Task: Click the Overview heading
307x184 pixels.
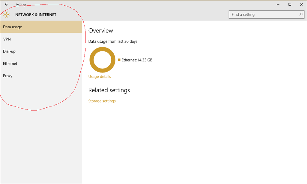Action: pyautogui.click(x=101, y=30)
